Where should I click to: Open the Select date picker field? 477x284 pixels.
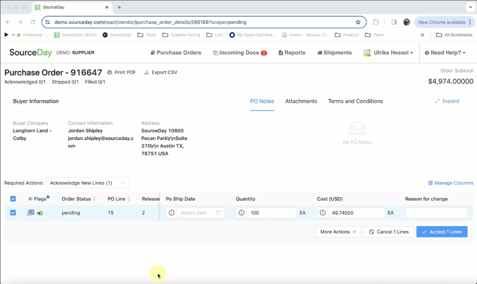tap(200, 212)
